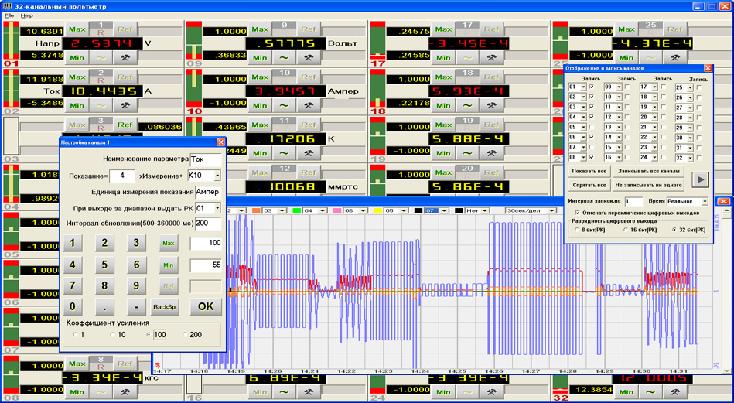Image resolution: width=734 pixels, height=403 pixels.
Task: Open settings tools icon for channel 11
Action: 309,153
